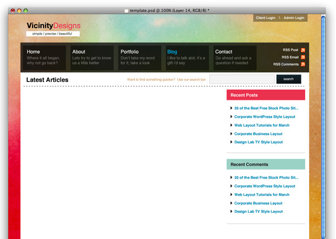Click the RSS Comments feed icon
This screenshot has height=239, width=336.
point(303,64)
